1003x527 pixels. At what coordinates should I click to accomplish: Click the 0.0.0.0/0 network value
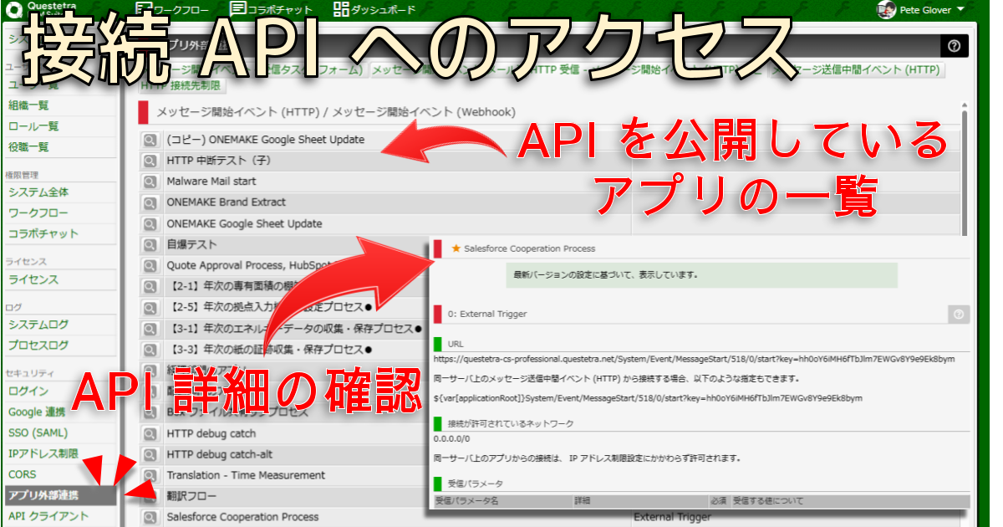451,437
